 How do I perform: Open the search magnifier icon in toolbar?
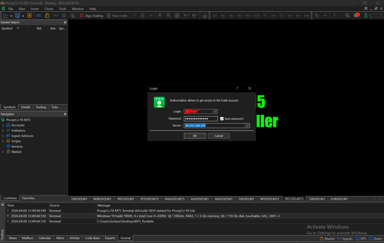[347, 16]
